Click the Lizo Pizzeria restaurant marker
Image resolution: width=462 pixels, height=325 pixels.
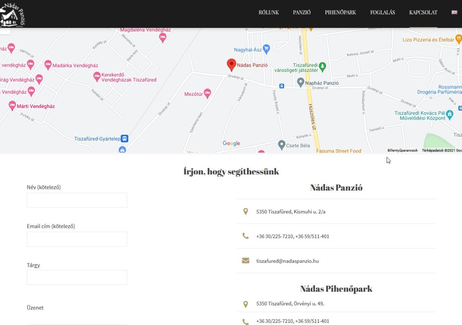click(x=458, y=39)
